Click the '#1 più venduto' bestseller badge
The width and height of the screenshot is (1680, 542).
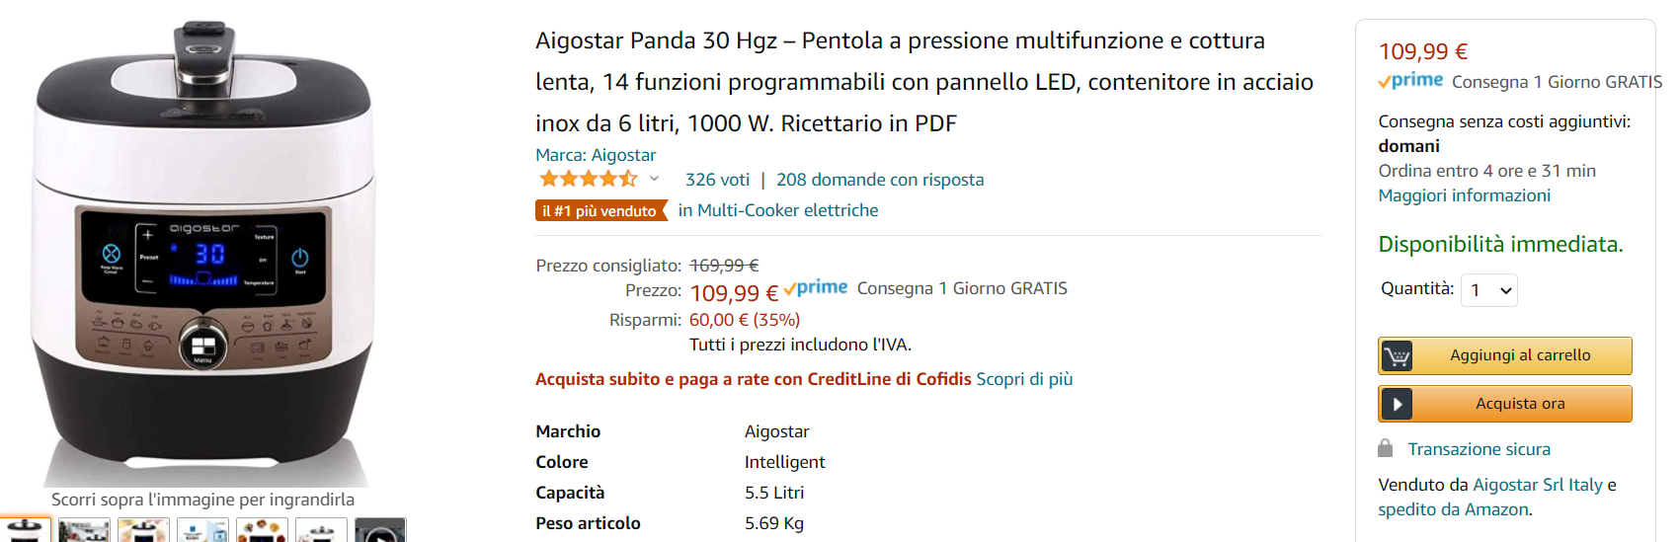click(600, 211)
